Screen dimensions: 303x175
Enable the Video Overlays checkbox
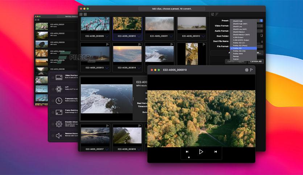[53, 77]
